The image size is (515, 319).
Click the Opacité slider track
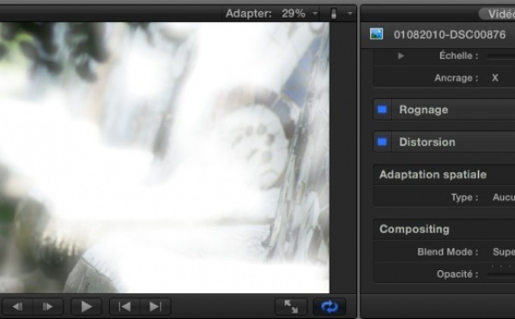501,274
